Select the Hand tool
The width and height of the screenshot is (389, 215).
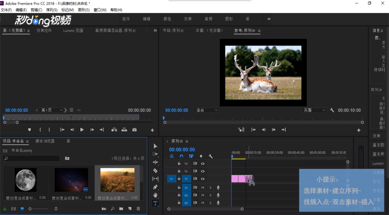[155, 195]
